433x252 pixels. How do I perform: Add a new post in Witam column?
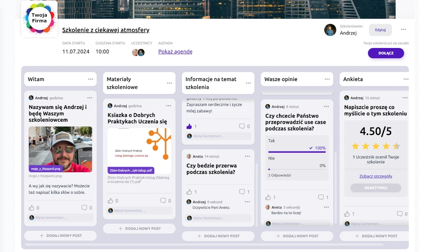tap(61, 236)
